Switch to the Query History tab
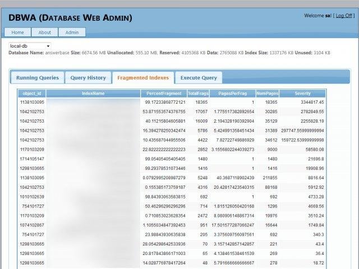Viewport: 359px width, 269px height. click(88, 78)
